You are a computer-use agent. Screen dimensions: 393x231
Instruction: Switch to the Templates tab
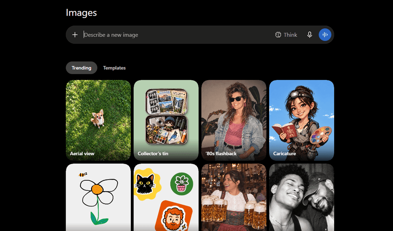(114, 68)
